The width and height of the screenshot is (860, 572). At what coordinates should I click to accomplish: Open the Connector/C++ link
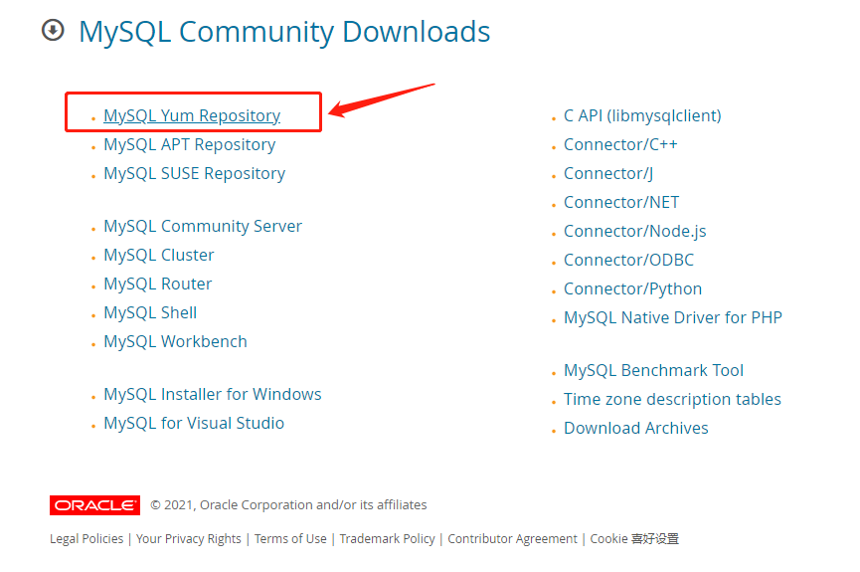tap(620, 144)
